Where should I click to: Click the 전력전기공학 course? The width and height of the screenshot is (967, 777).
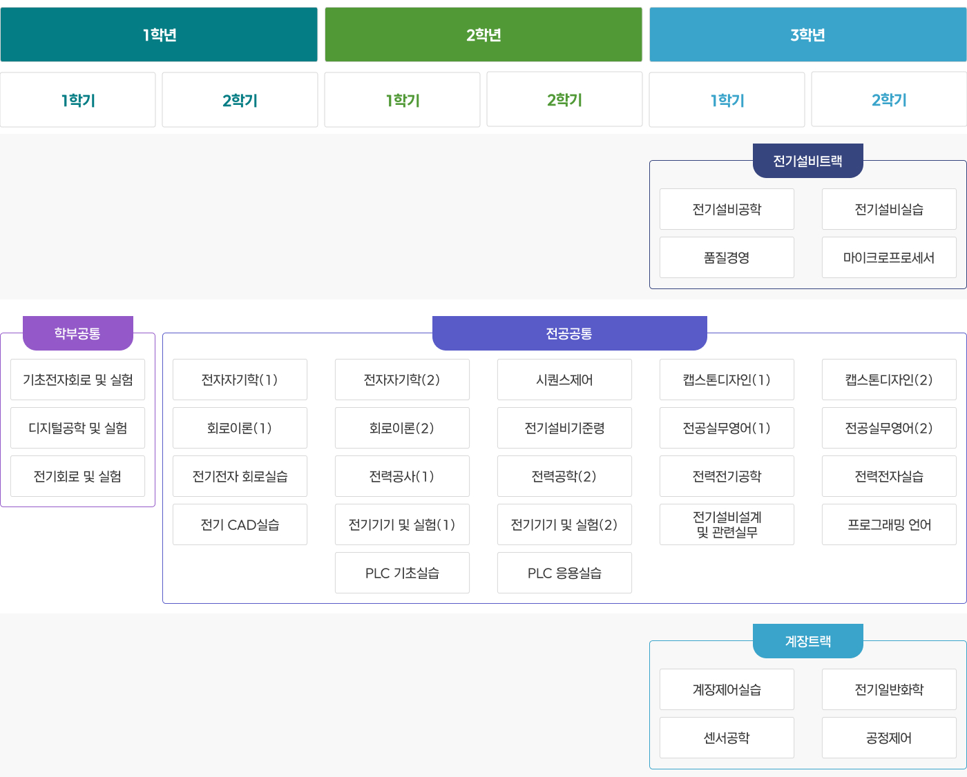[x=727, y=476]
